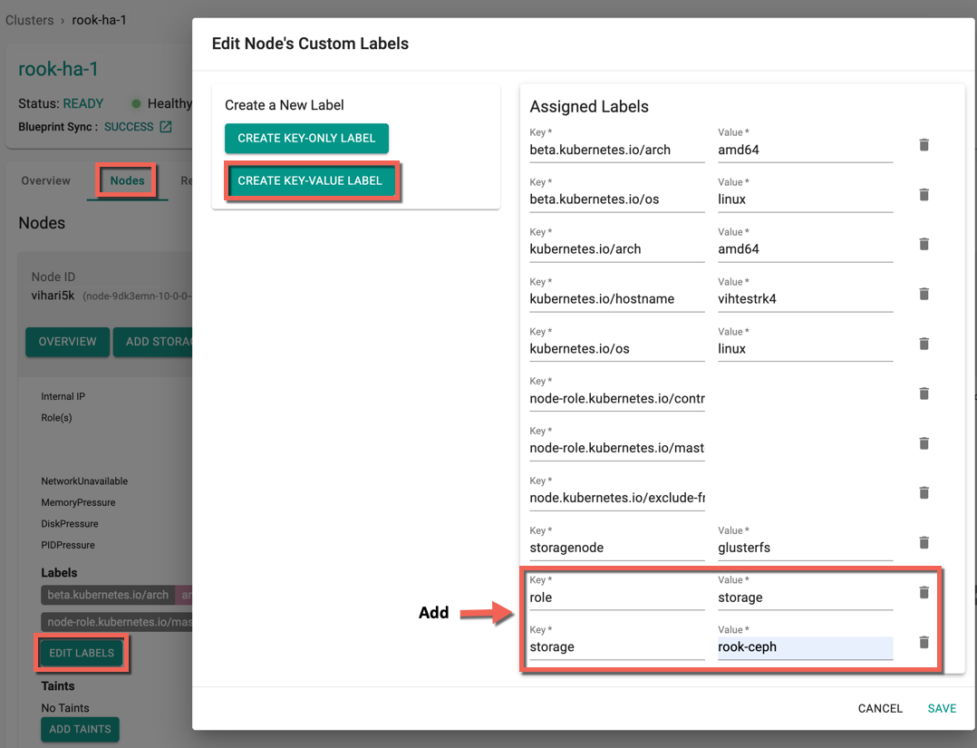
Task: Remove the kubernetes.io/os label row
Action: (924, 344)
